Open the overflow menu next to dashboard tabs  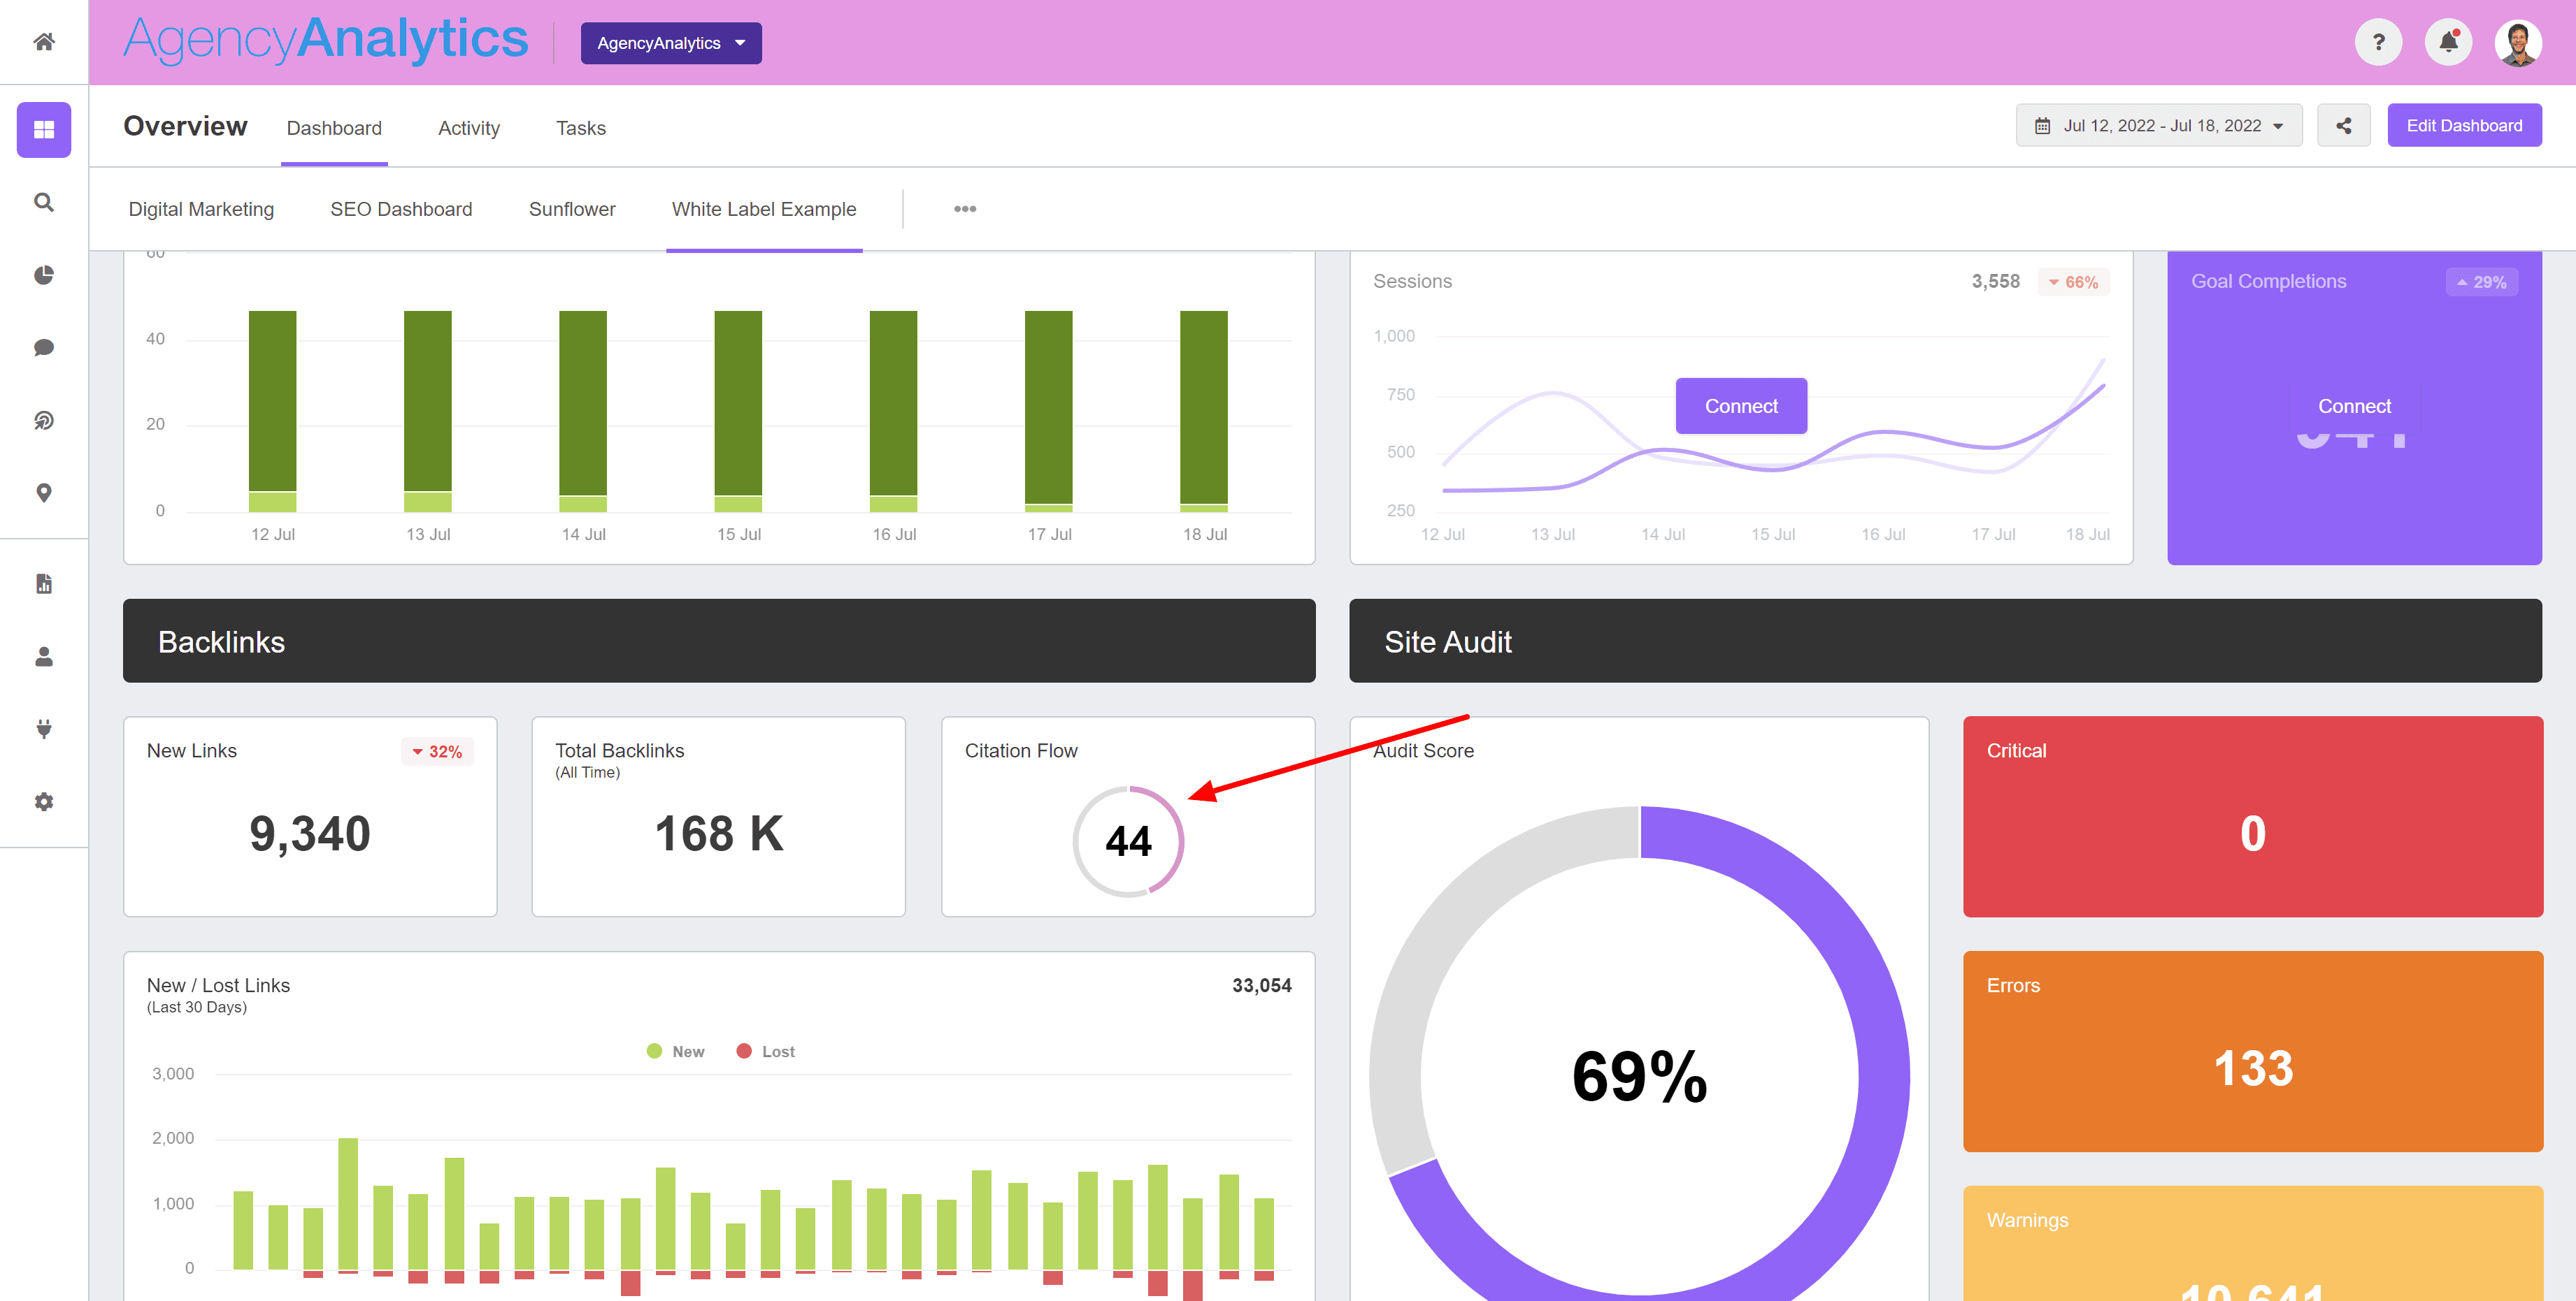pyautogui.click(x=964, y=209)
